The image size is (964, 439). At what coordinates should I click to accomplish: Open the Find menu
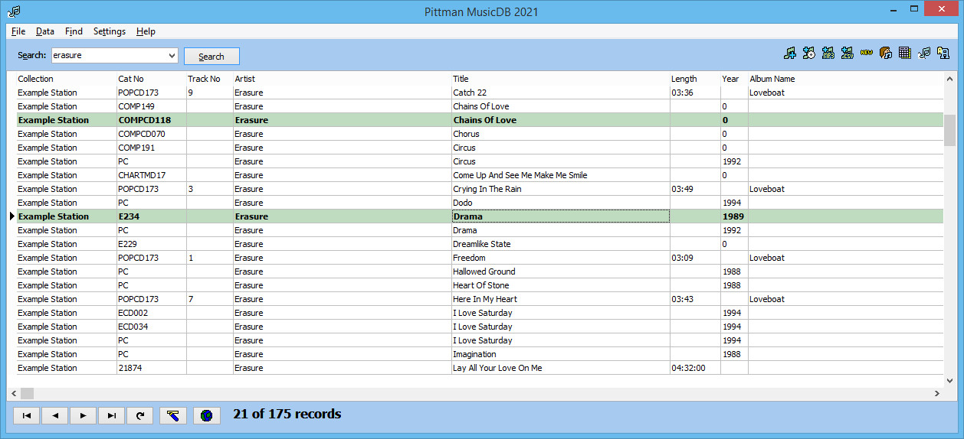tap(74, 31)
